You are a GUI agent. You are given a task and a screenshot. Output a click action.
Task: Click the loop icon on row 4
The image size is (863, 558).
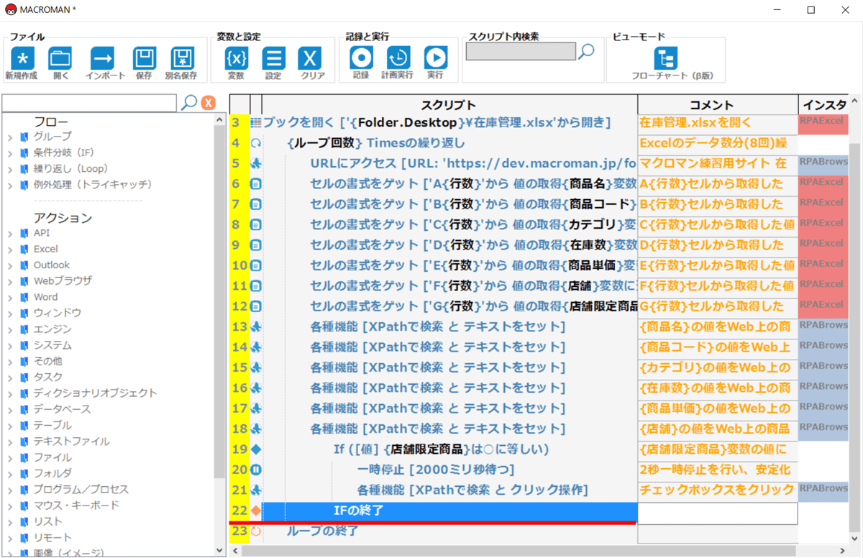pos(256,143)
